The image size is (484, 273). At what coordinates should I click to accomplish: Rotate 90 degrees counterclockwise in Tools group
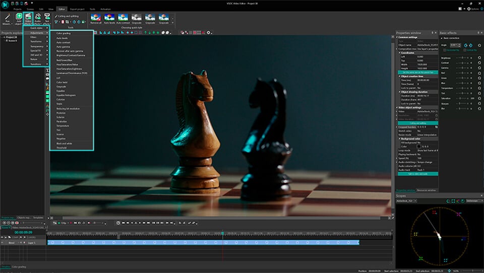[74, 22]
